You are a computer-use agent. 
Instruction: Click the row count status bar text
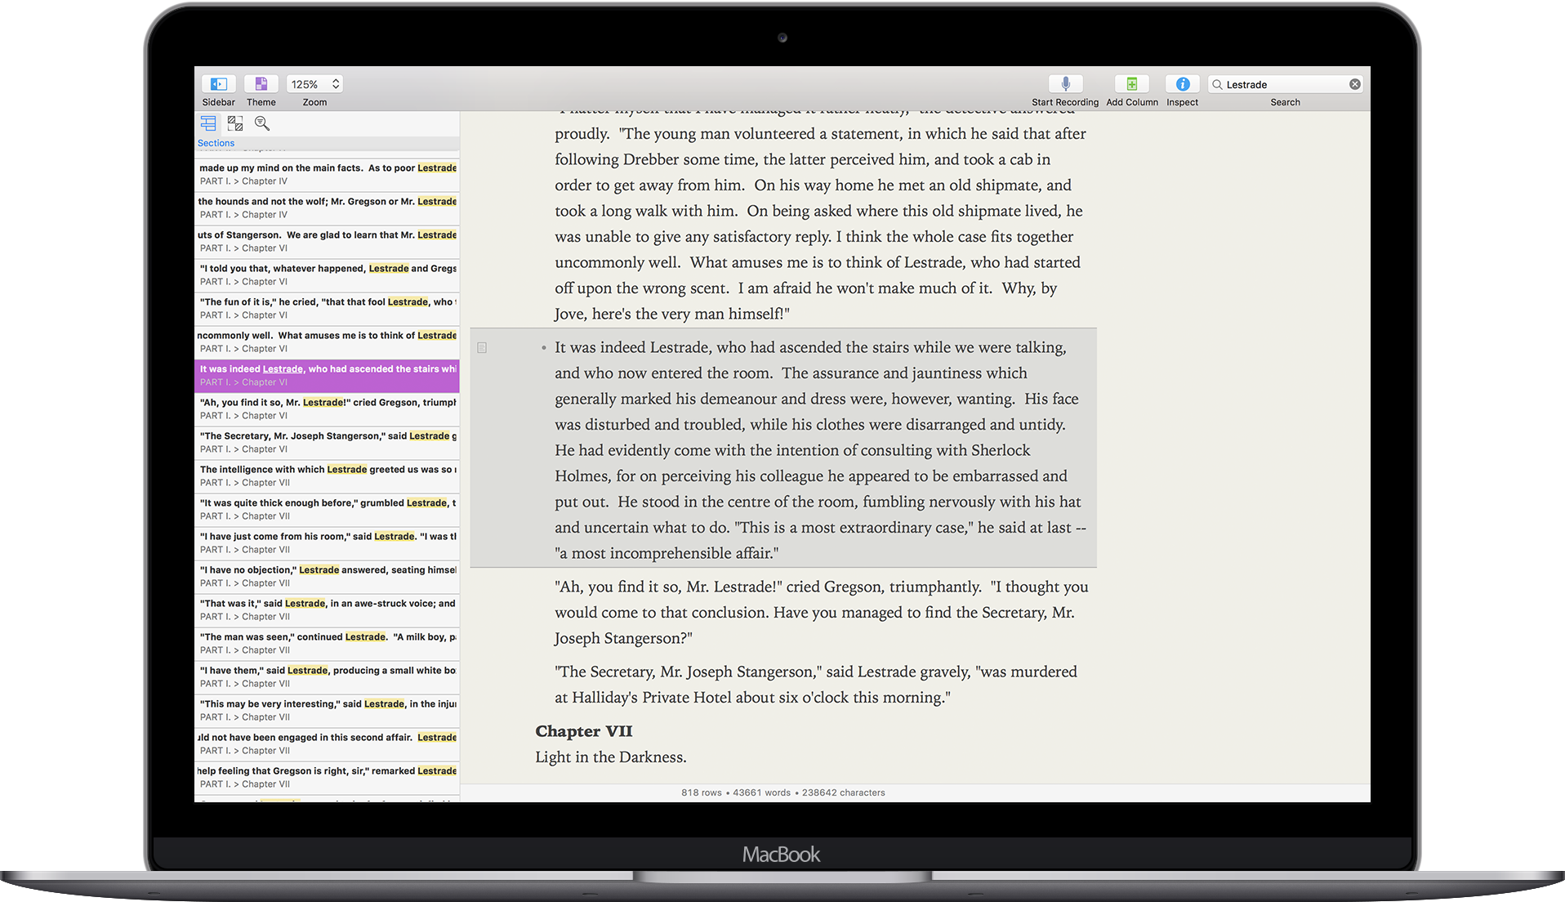click(702, 793)
